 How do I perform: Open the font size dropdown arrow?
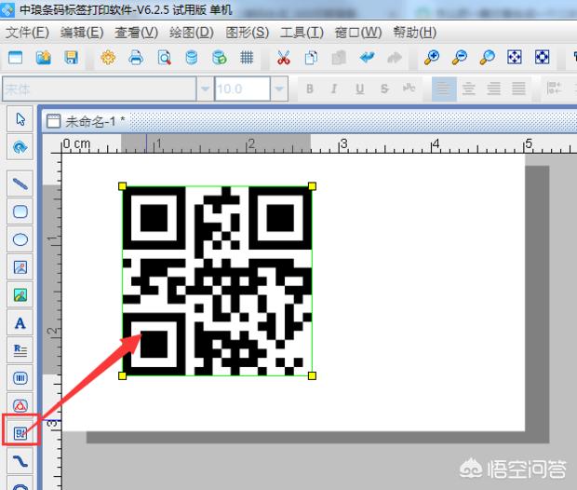click(x=279, y=88)
